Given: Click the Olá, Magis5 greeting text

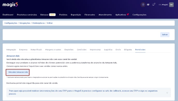Looking at the screenshot, I should [163, 5].
